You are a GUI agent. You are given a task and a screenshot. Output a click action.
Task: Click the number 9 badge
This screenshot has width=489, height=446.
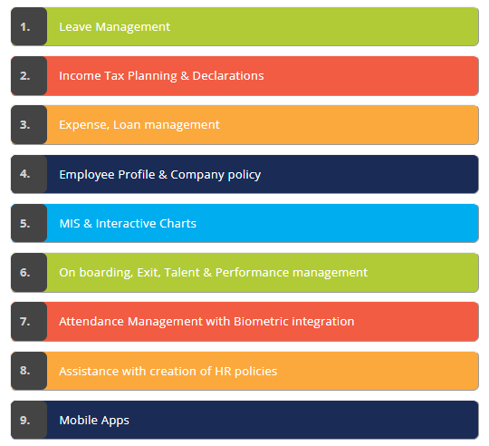tap(29, 420)
